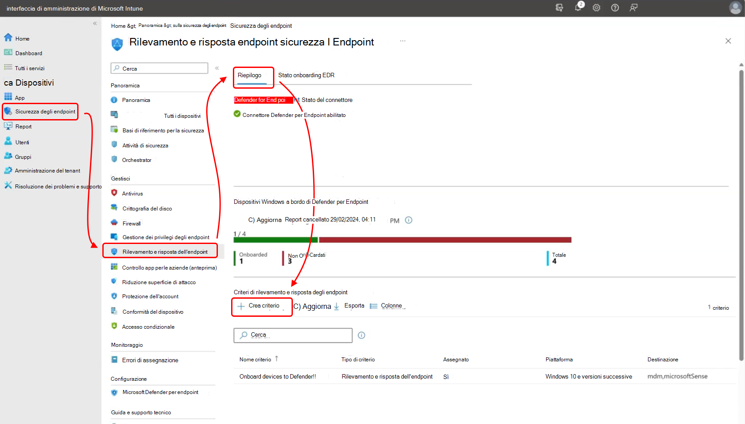
Task: Switch to the Riepilogo tab
Action: [250, 75]
